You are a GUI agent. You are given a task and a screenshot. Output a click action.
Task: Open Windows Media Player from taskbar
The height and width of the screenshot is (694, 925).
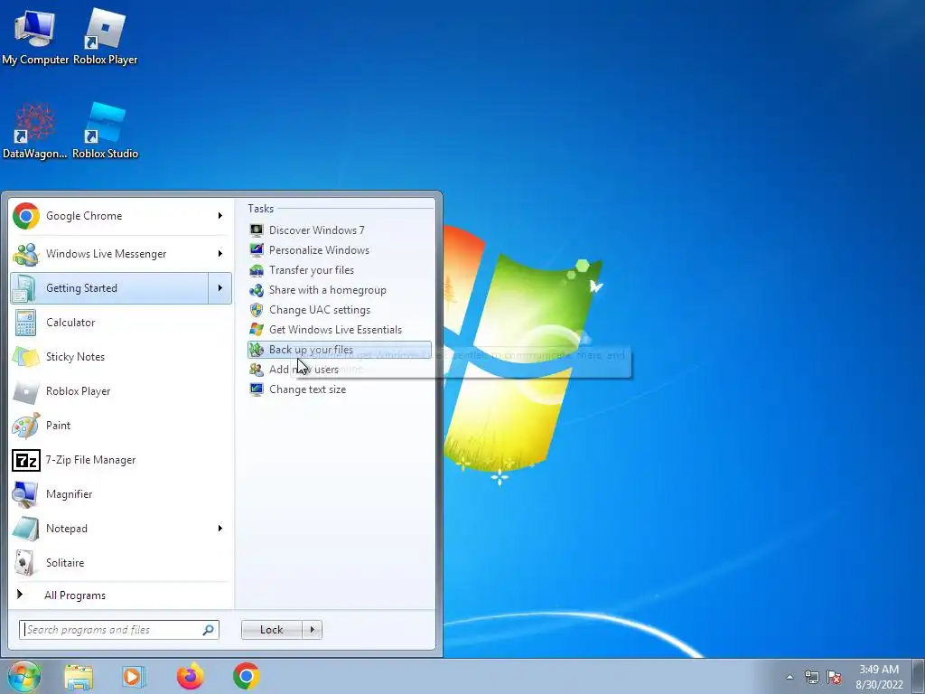click(x=134, y=676)
